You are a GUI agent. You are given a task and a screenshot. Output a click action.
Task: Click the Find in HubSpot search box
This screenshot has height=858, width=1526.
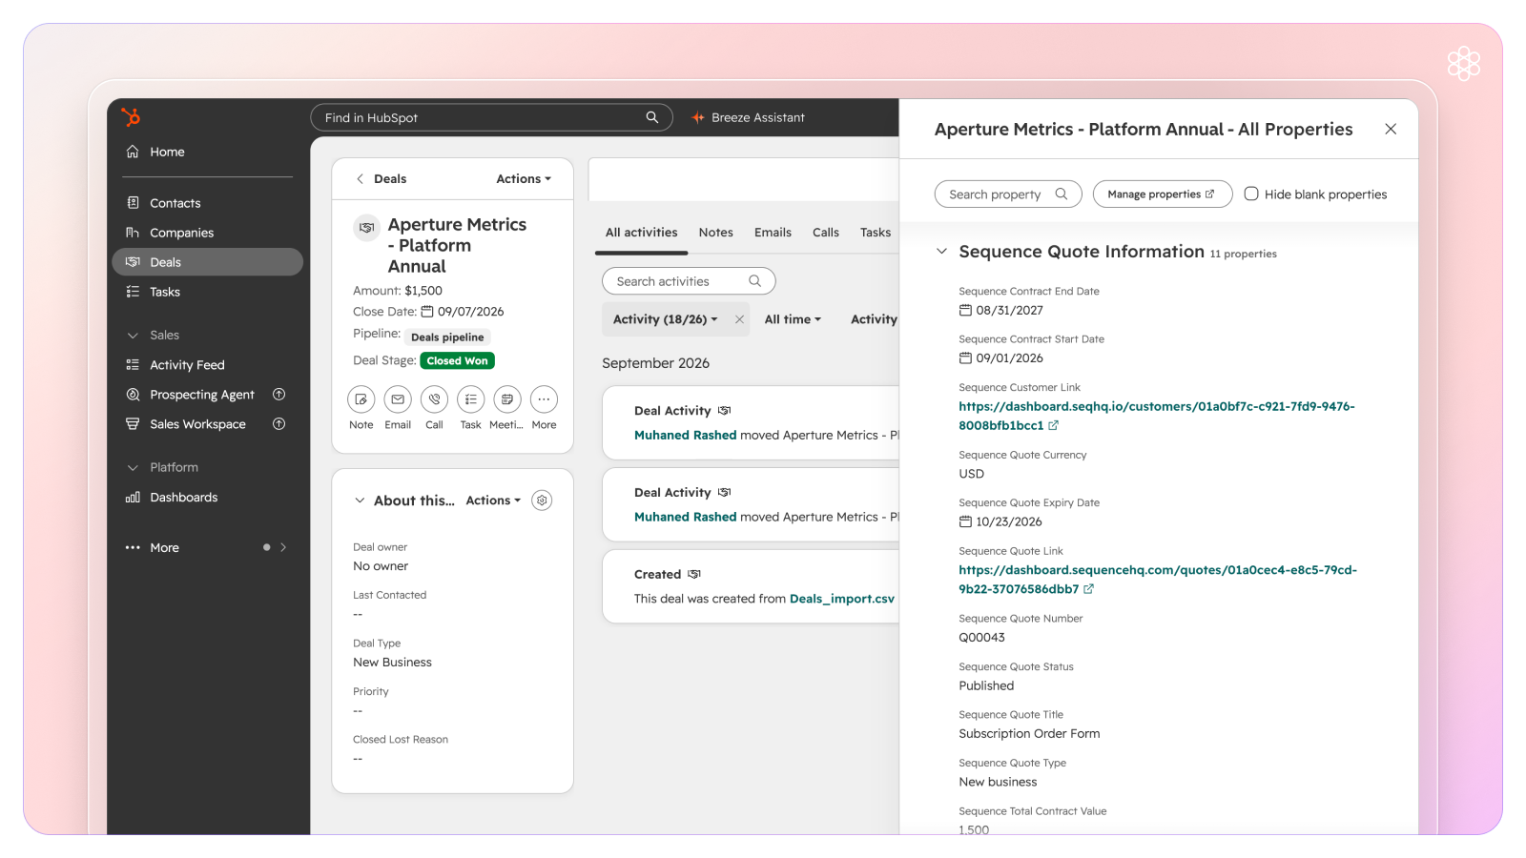[x=491, y=117]
